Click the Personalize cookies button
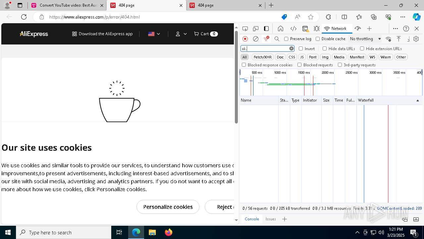 [x=168, y=207]
